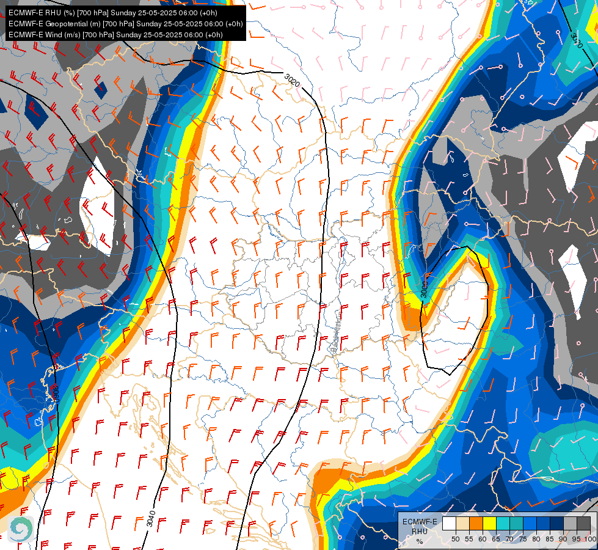
Task: Choose the medium blue 80–85% legend swatch
Action: coord(543,524)
